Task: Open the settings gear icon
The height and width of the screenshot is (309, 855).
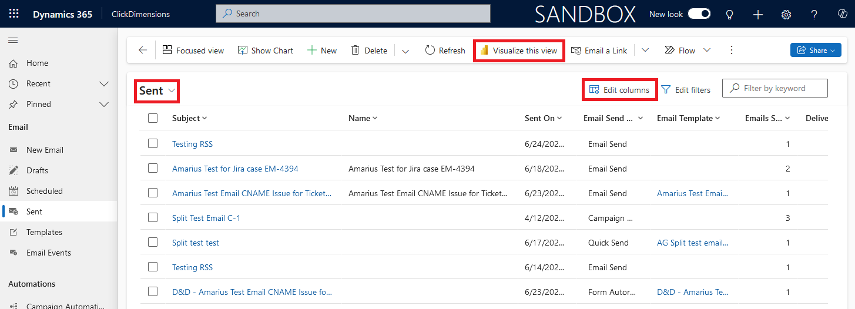Action: point(786,14)
